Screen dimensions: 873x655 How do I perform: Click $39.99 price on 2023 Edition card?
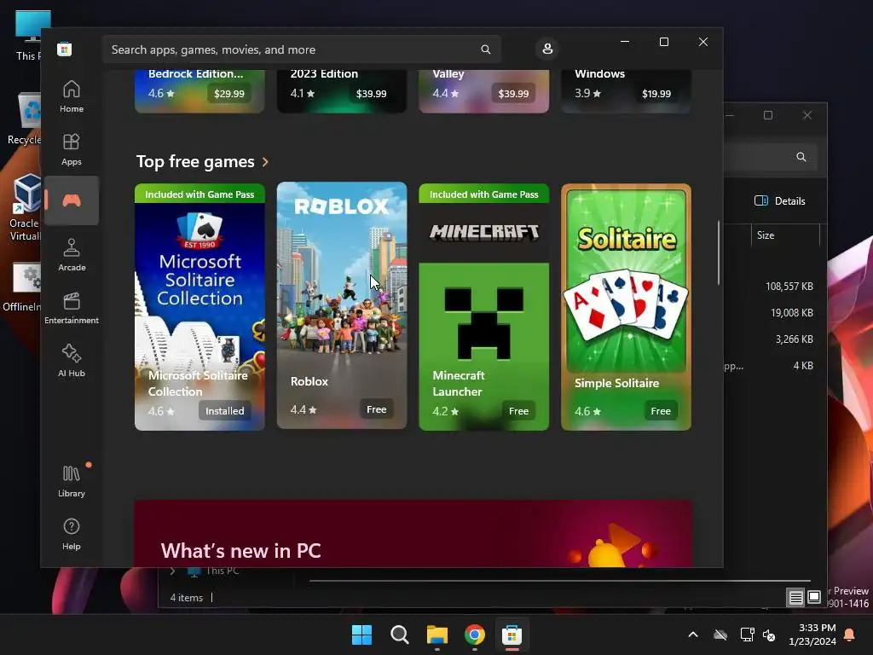(x=371, y=94)
